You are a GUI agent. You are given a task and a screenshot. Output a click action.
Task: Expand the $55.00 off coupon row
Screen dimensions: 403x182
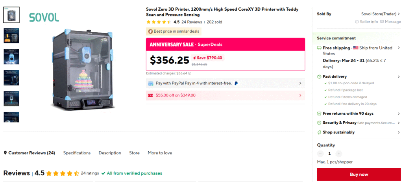point(300,95)
